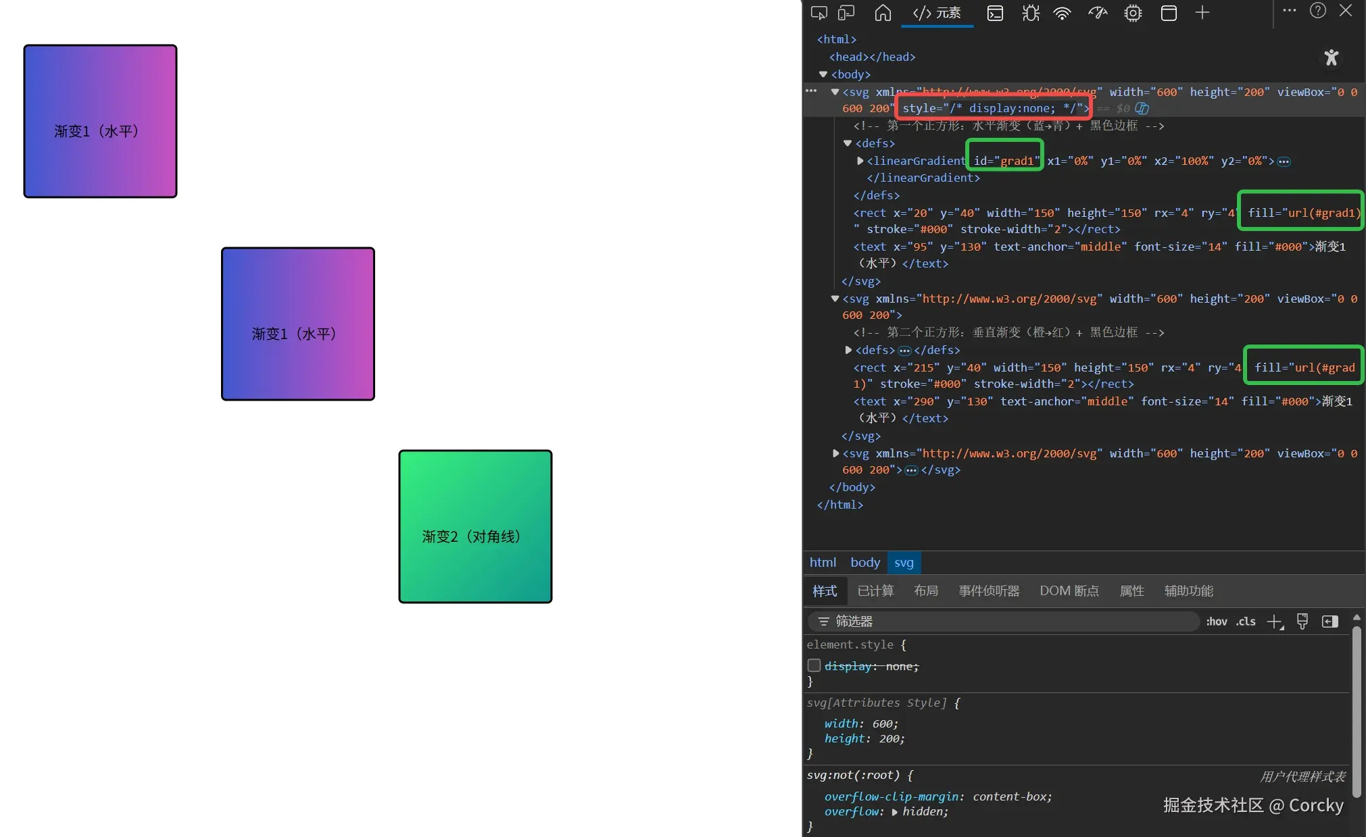This screenshot has width=1366, height=837.
Task: Switch to the 已计算 tab
Action: [x=875, y=591]
